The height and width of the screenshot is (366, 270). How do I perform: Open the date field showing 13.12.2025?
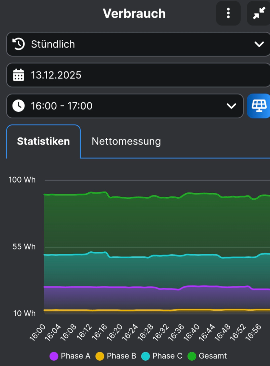(138, 75)
